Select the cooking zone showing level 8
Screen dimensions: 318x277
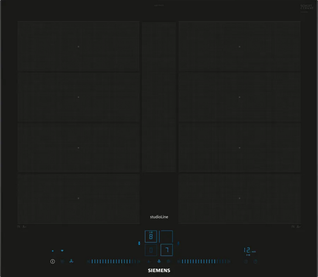coord(151,236)
